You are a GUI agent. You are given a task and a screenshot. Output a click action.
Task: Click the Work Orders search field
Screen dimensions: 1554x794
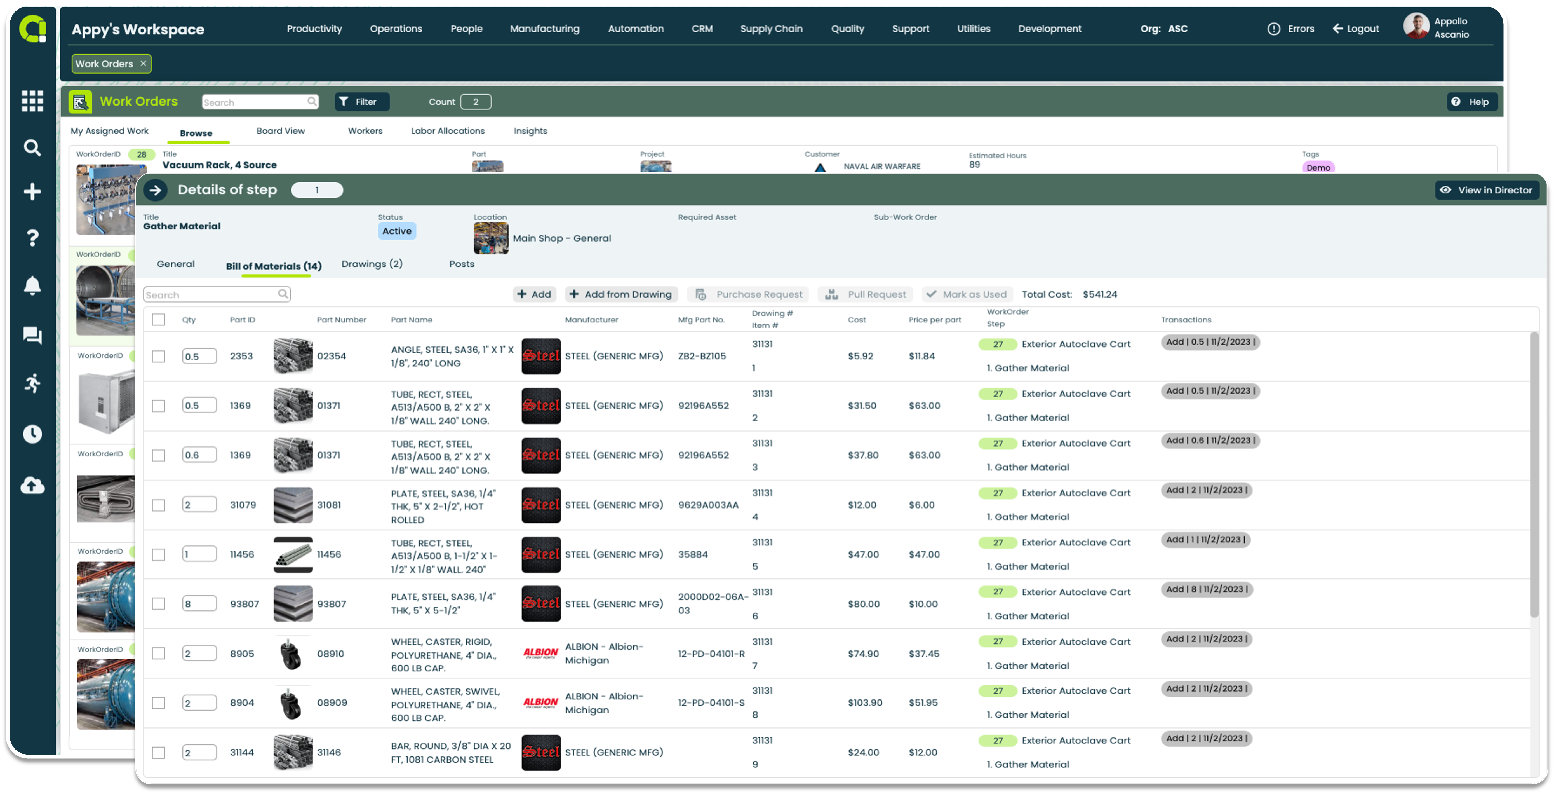[x=260, y=101]
